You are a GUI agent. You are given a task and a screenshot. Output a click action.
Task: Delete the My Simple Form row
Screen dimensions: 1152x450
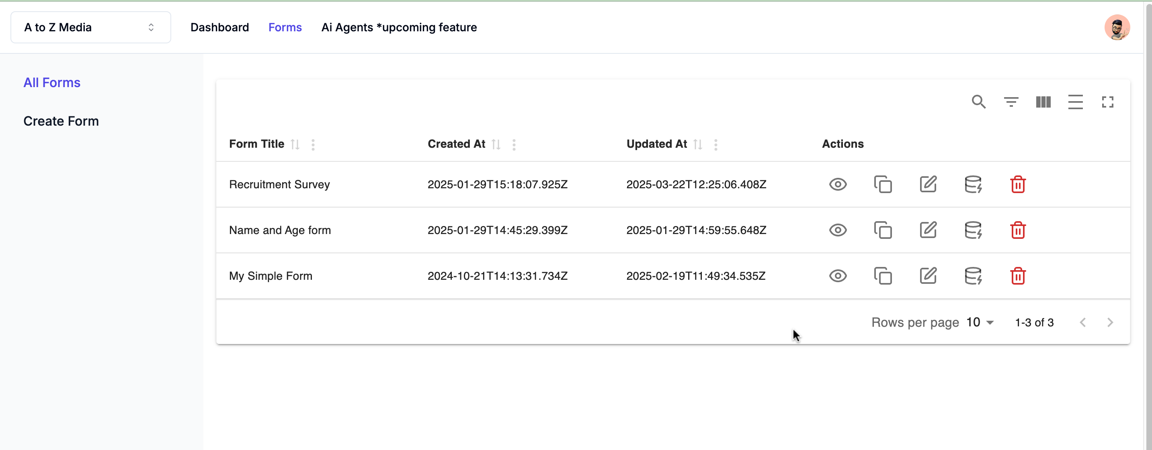1018,276
